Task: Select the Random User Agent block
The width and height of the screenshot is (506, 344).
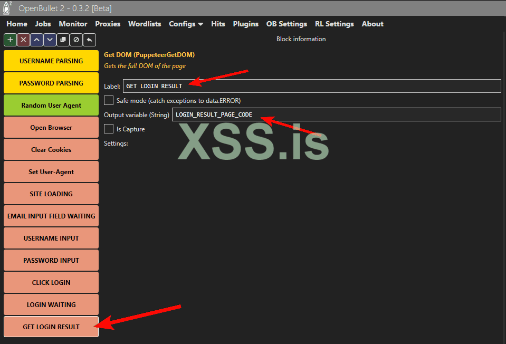Action: point(51,105)
